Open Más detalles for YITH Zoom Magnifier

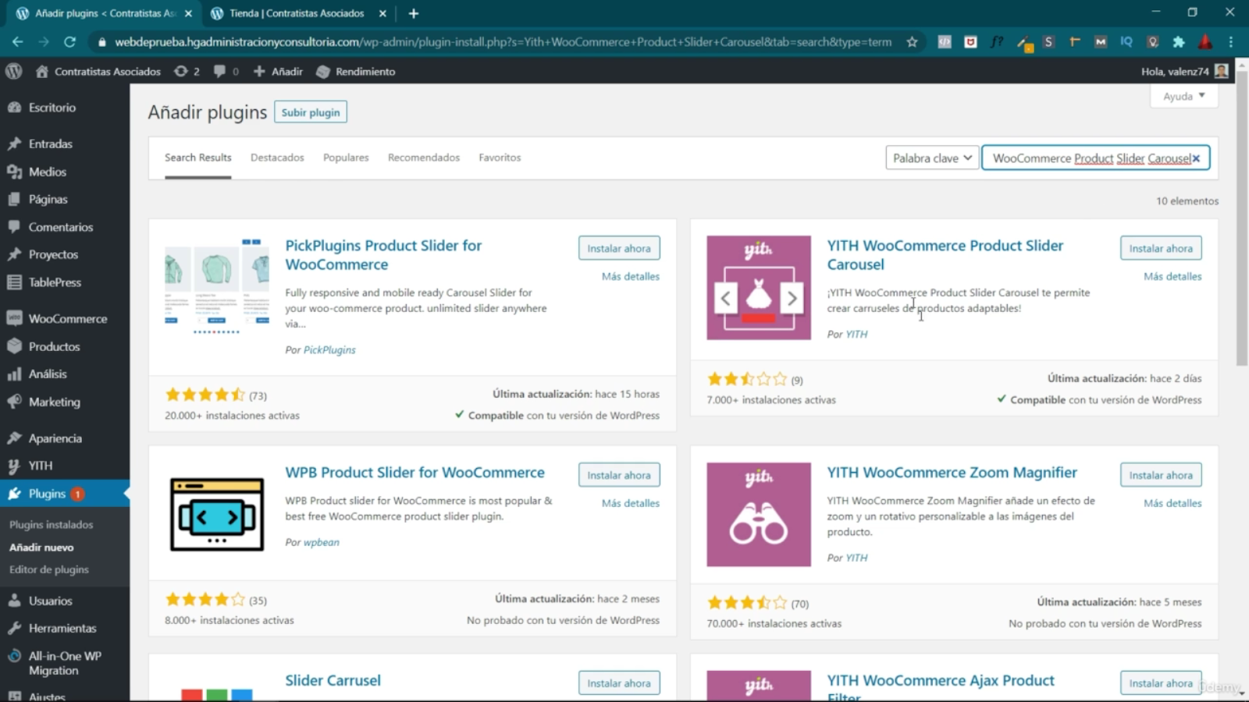pyautogui.click(x=1172, y=503)
